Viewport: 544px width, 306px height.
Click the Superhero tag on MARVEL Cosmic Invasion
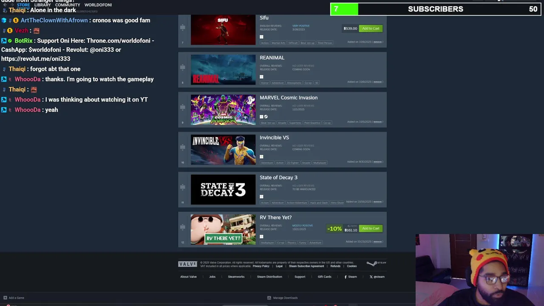[295, 123]
